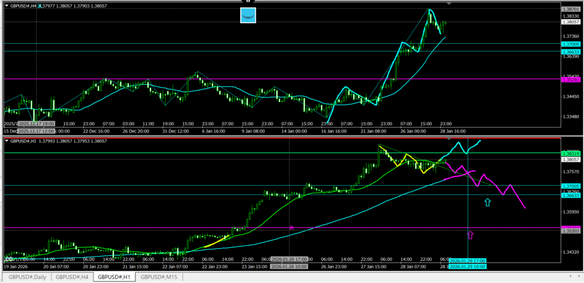This screenshot has width=584, height=283.
Task: Select the magenta asterisk marker on H1 chart
Action: (x=292, y=228)
